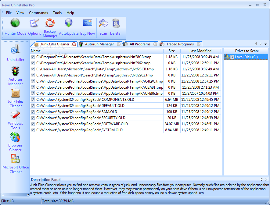This screenshot has height=205, width=270.
Task: Switch to the All Programs tab
Action: point(140,44)
